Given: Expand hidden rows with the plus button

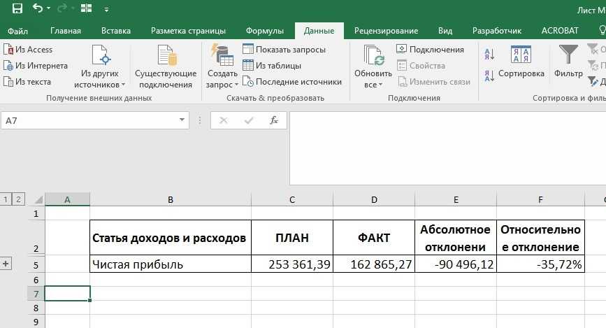Looking at the screenshot, I should [6, 264].
